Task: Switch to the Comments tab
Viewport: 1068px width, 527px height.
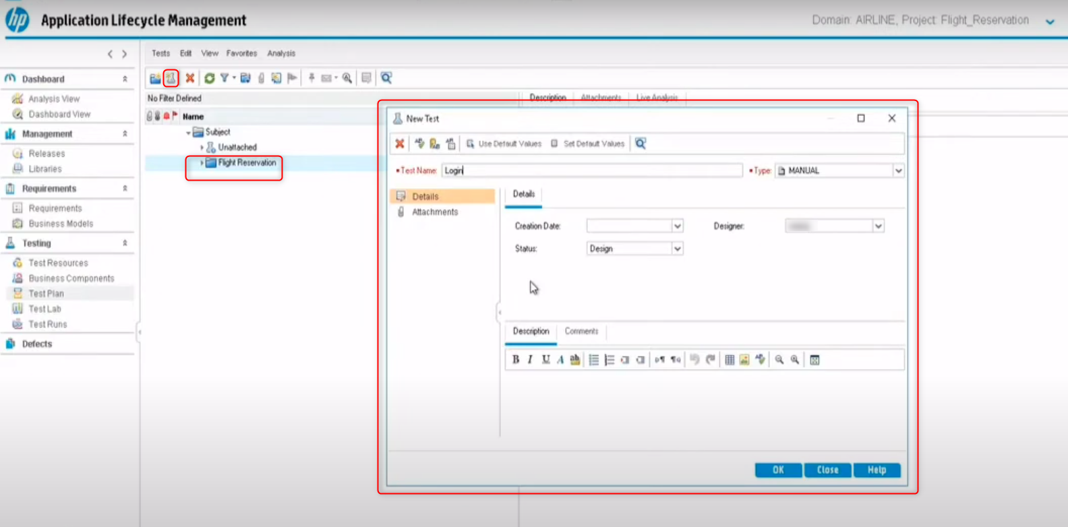Action: click(x=581, y=332)
